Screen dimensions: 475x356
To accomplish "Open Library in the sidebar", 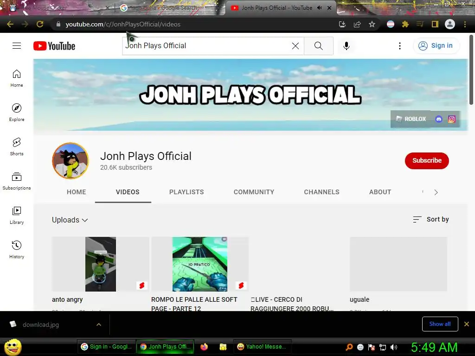I will (17, 215).
